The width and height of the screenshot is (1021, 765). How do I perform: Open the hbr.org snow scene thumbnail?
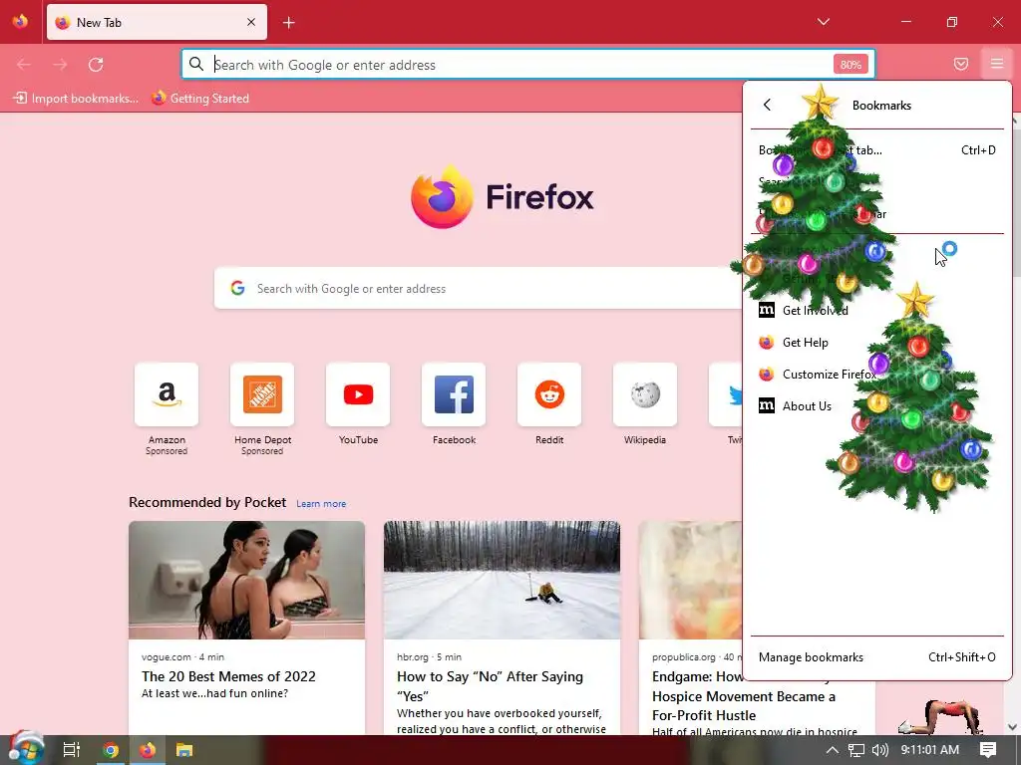(503, 580)
